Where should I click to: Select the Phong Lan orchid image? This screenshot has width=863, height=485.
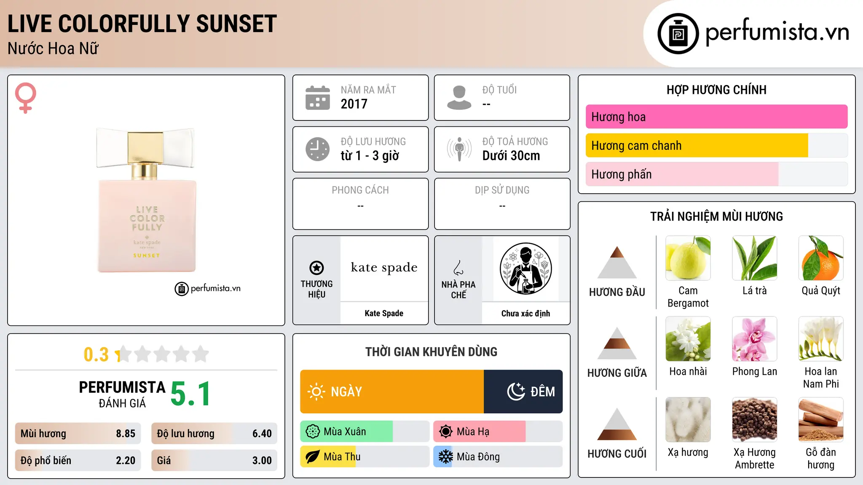[755, 339]
